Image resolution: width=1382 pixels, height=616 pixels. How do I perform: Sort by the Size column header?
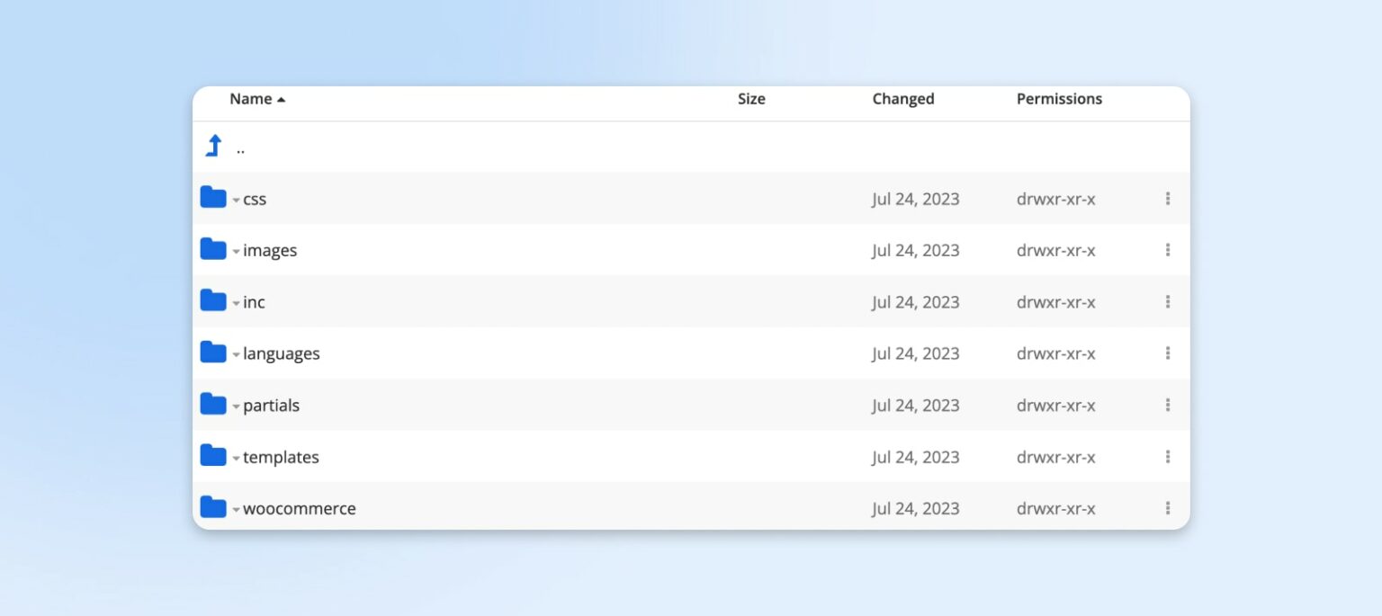point(751,99)
